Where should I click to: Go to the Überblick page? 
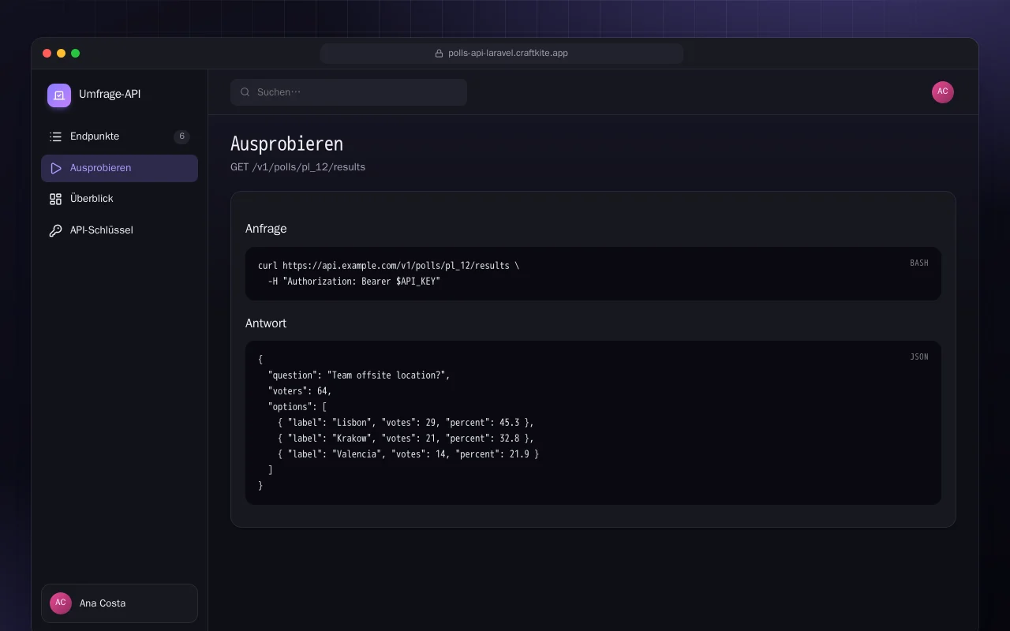119,199
